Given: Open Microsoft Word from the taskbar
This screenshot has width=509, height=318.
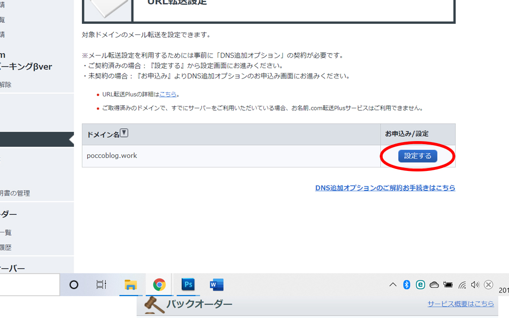Looking at the screenshot, I should click(x=217, y=285).
